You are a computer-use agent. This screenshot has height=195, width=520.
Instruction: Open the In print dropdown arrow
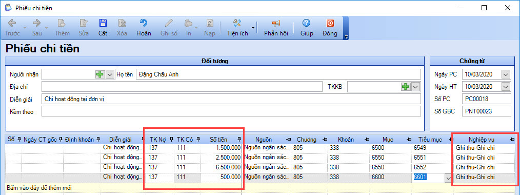(x=196, y=28)
